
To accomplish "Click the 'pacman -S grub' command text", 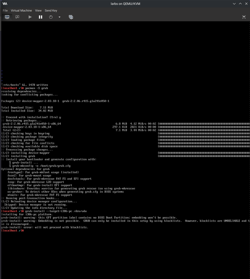I will [37, 88].
